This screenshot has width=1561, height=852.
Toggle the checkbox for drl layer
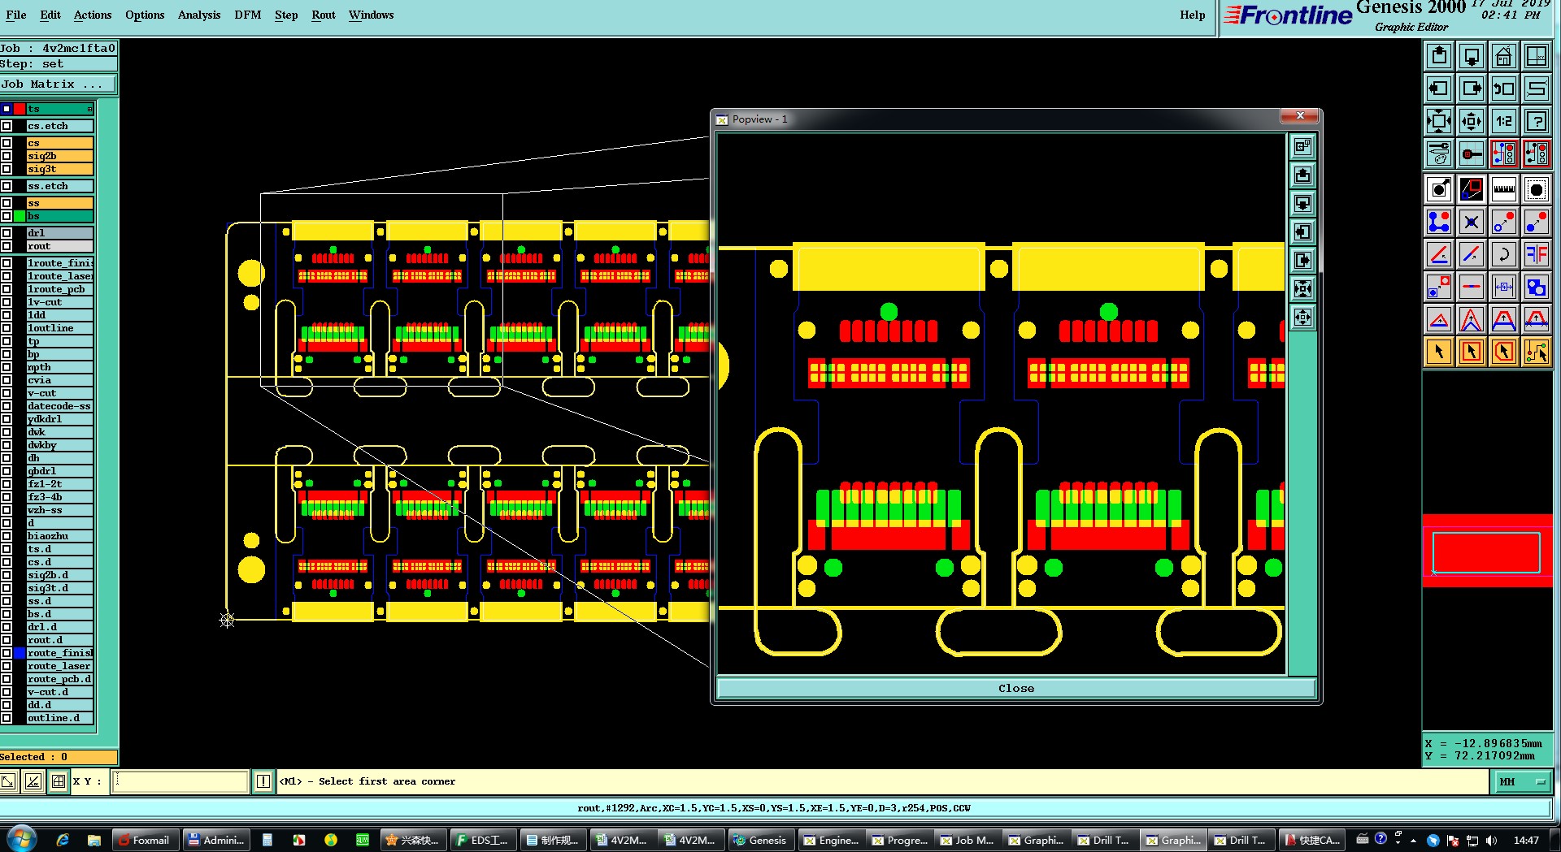(7, 233)
